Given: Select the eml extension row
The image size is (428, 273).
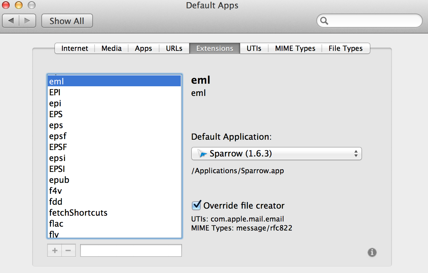Looking at the screenshot, I should (x=115, y=81).
